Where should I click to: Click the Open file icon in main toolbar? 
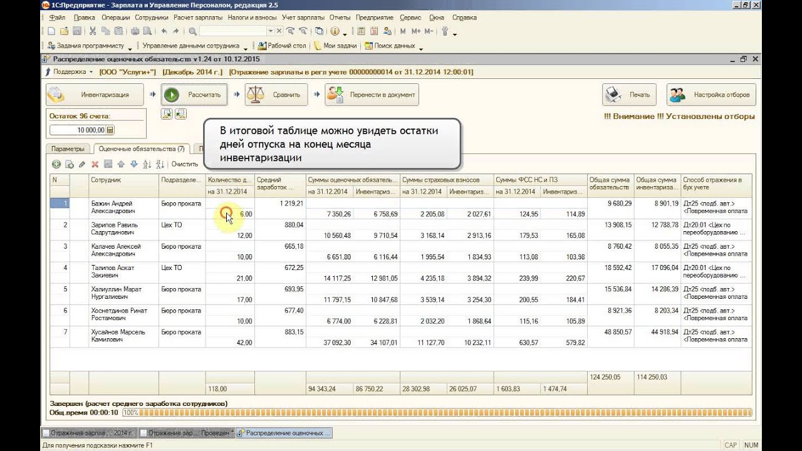[x=64, y=31]
